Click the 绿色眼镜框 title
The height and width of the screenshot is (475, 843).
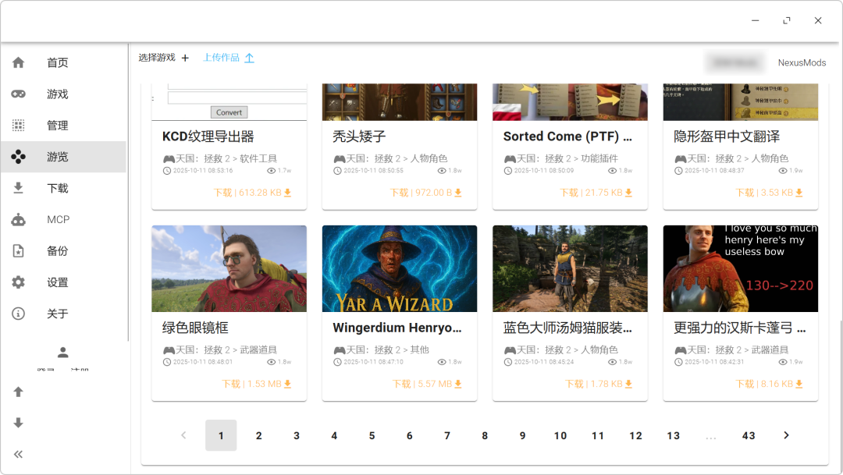[195, 328]
